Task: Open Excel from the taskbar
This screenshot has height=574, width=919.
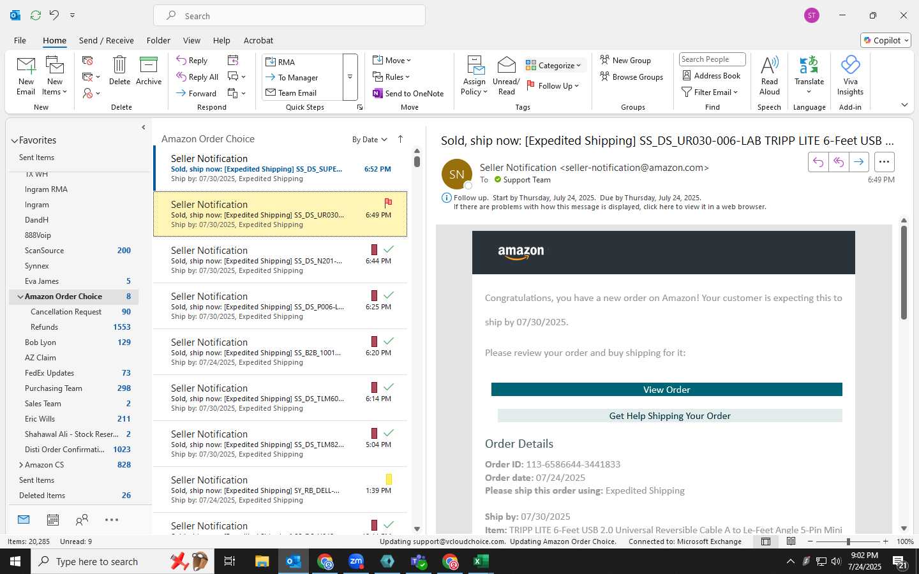Action: tap(481, 561)
